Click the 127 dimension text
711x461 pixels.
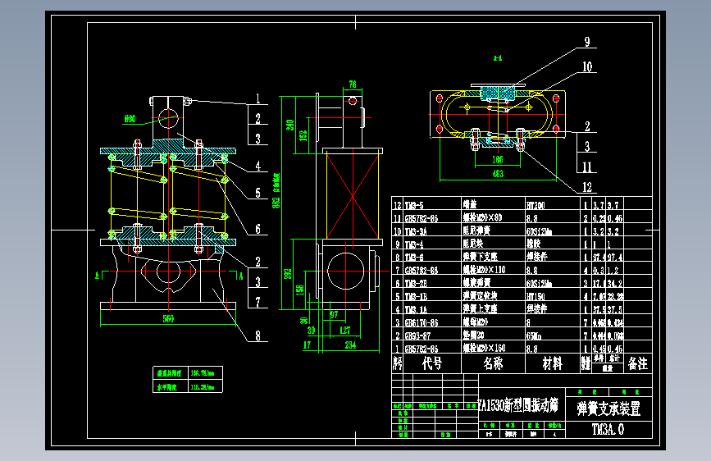click(x=345, y=331)
